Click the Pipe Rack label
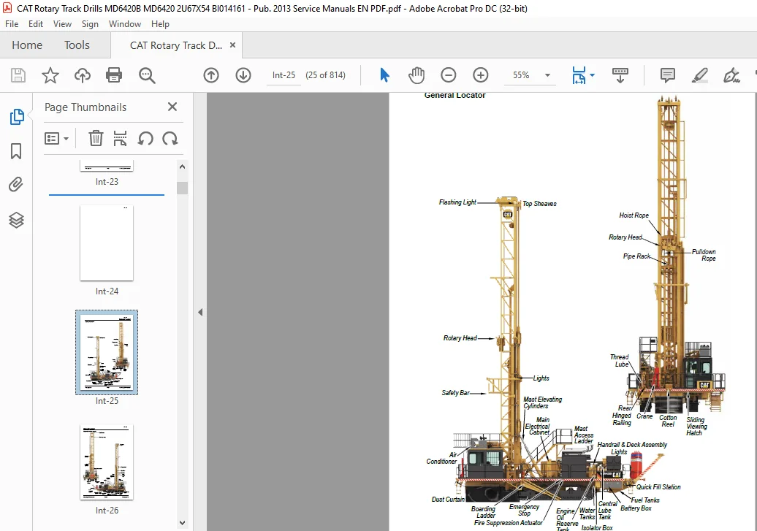 click(x=636, y=256)
